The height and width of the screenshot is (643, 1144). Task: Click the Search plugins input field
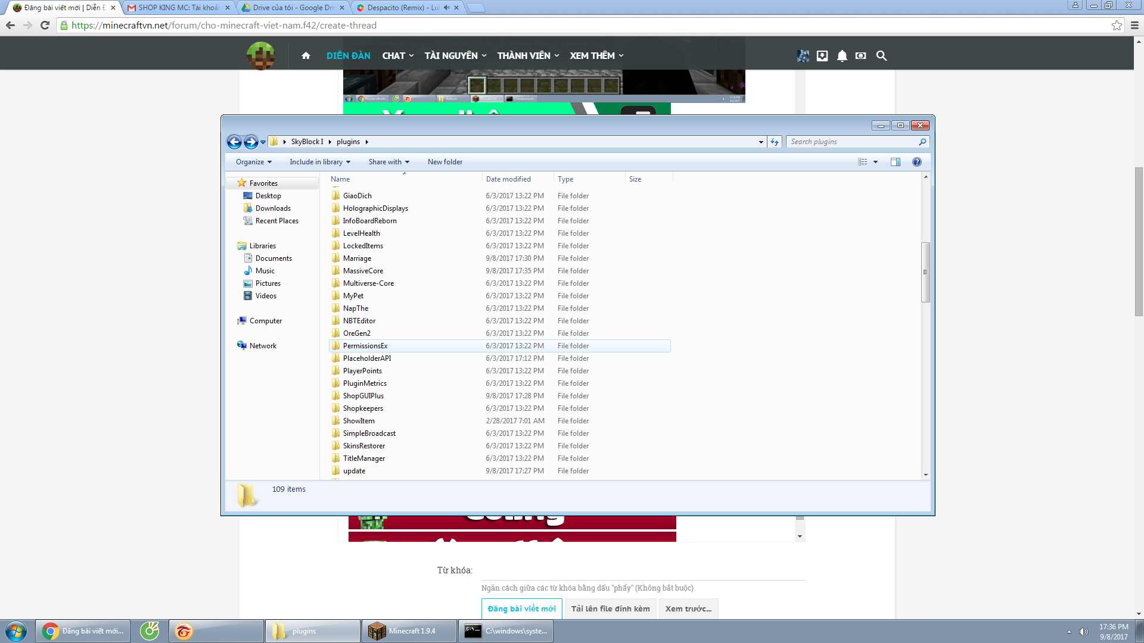[x=852, y=142]
